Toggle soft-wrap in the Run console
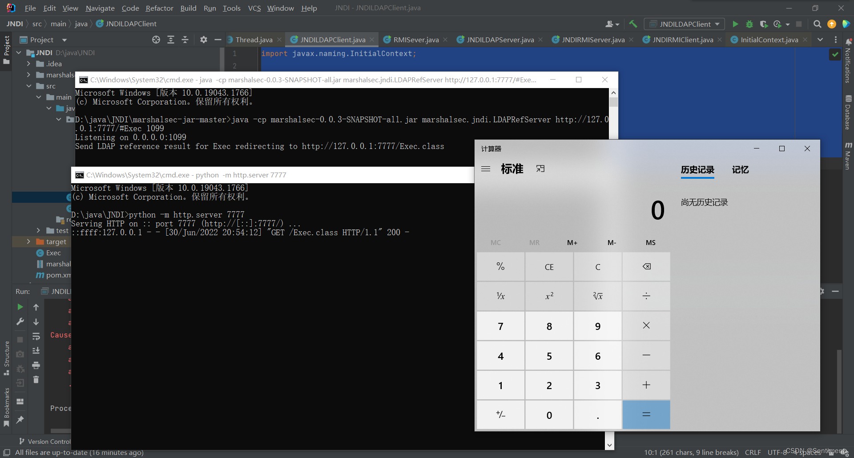854x458 pixels. pos(36,336)
